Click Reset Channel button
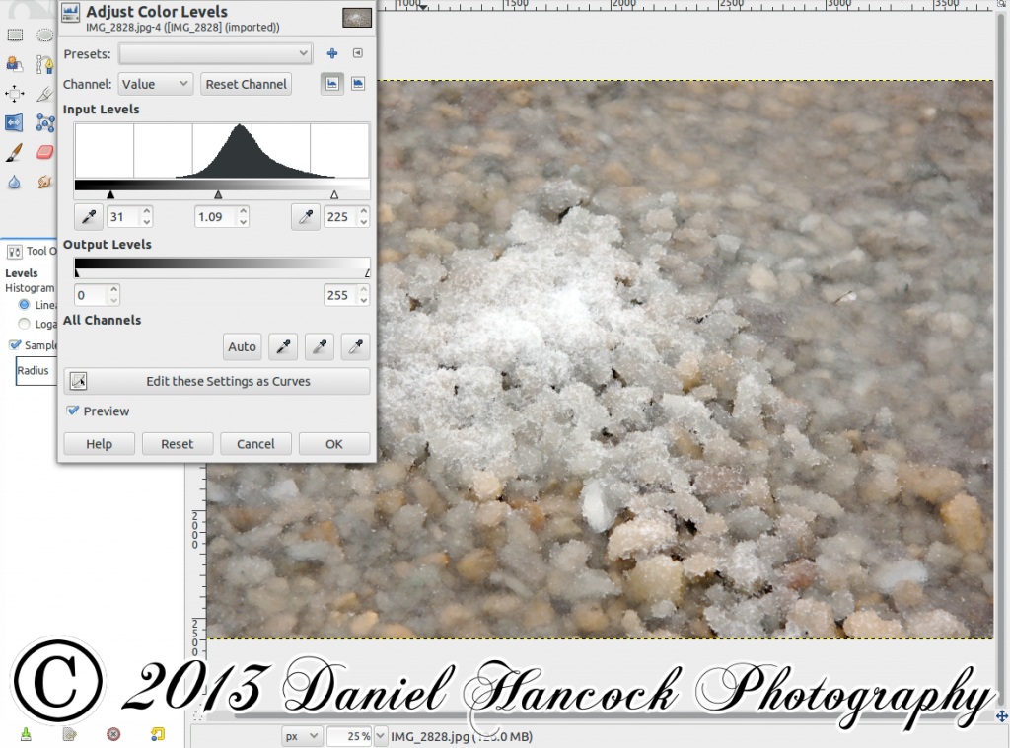The image size is (1010, 748). [x=246, y=84]
